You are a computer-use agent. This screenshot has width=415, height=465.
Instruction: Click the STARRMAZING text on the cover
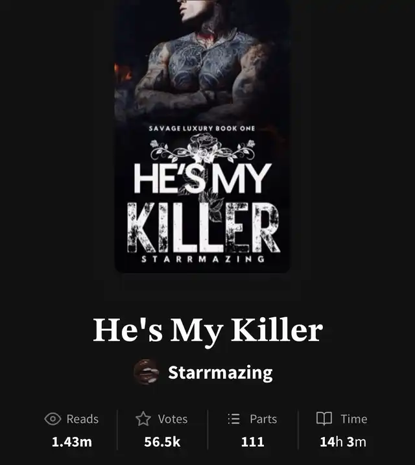click(203, 259)
